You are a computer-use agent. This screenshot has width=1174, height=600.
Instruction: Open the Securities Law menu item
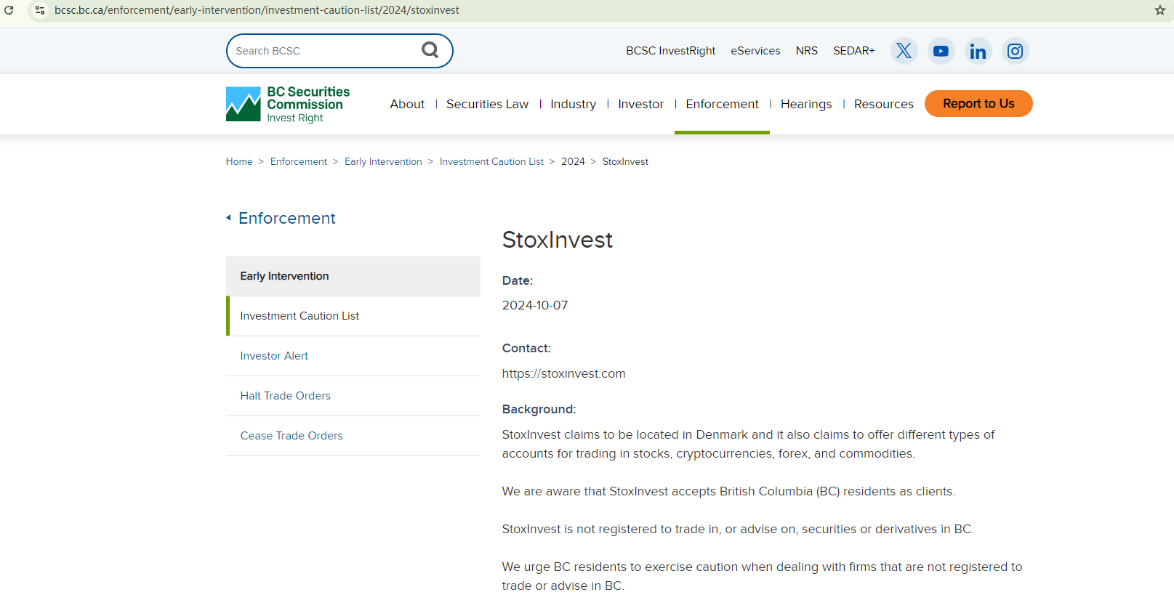coord(487,104)
